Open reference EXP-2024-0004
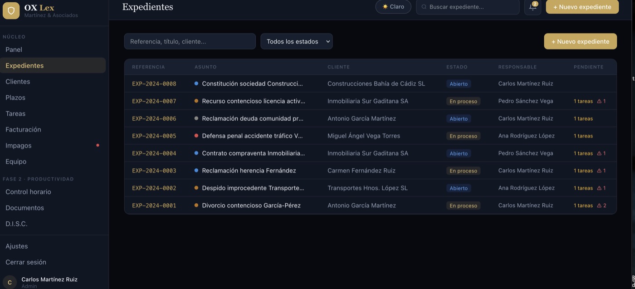This screenshot has width=635, height=289. coord(154,153)
